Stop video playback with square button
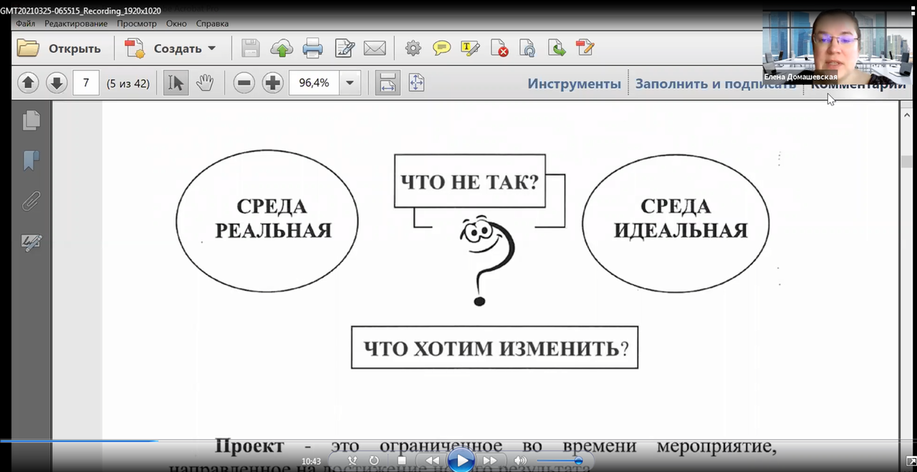Screen dimensions: 917x472 point(402,461)
